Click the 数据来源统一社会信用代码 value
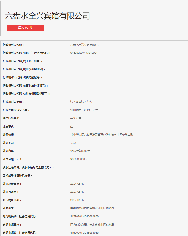188x236 pixels. click(x=85, y=233)
